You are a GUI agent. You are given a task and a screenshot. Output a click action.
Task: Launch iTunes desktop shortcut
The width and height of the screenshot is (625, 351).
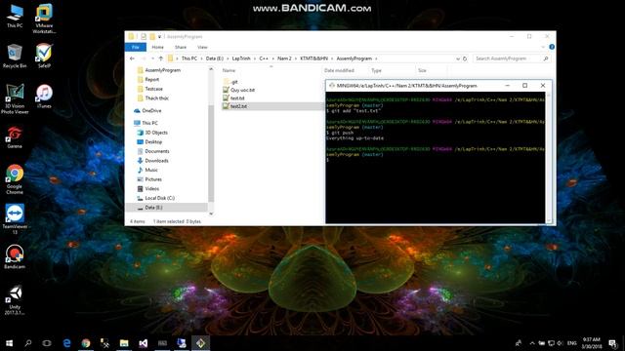[44, 97]
